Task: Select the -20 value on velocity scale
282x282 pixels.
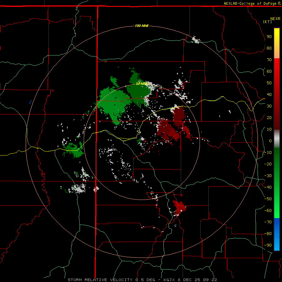Action: click(268, 164)
